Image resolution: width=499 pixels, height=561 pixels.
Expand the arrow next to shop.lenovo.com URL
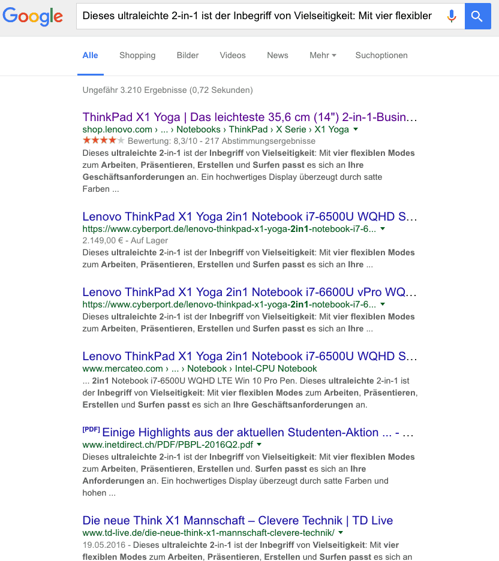tap(356, 129)
